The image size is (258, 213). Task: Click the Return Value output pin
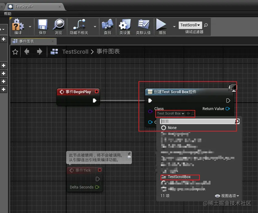tap(228, 108)
